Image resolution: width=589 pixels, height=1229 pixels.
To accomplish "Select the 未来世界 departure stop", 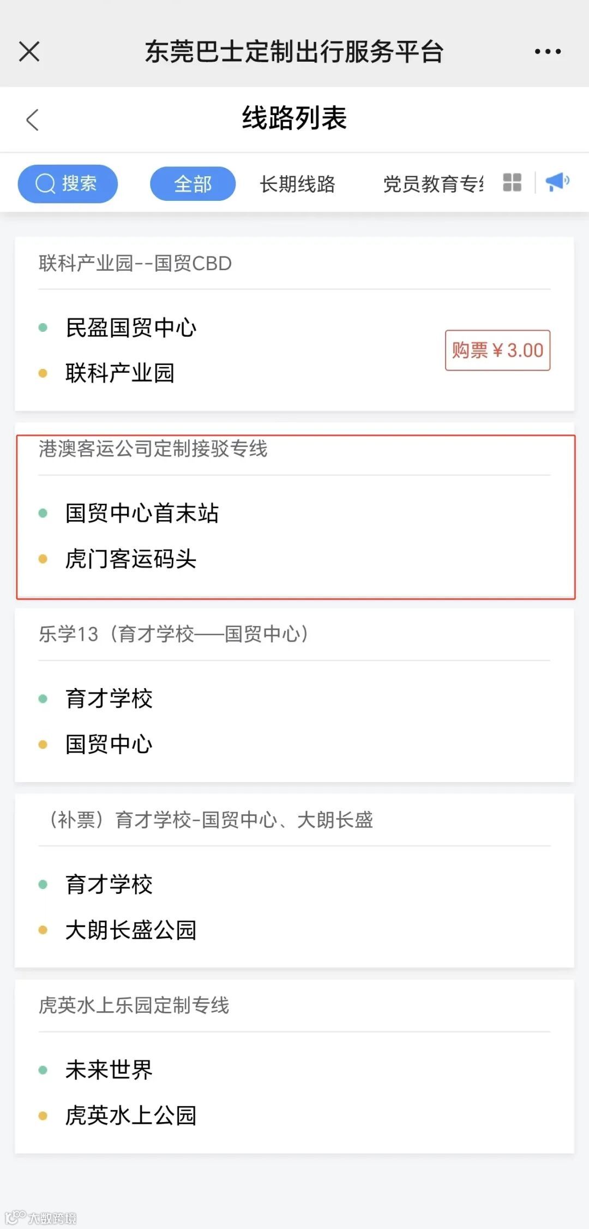I will 109,1070.
